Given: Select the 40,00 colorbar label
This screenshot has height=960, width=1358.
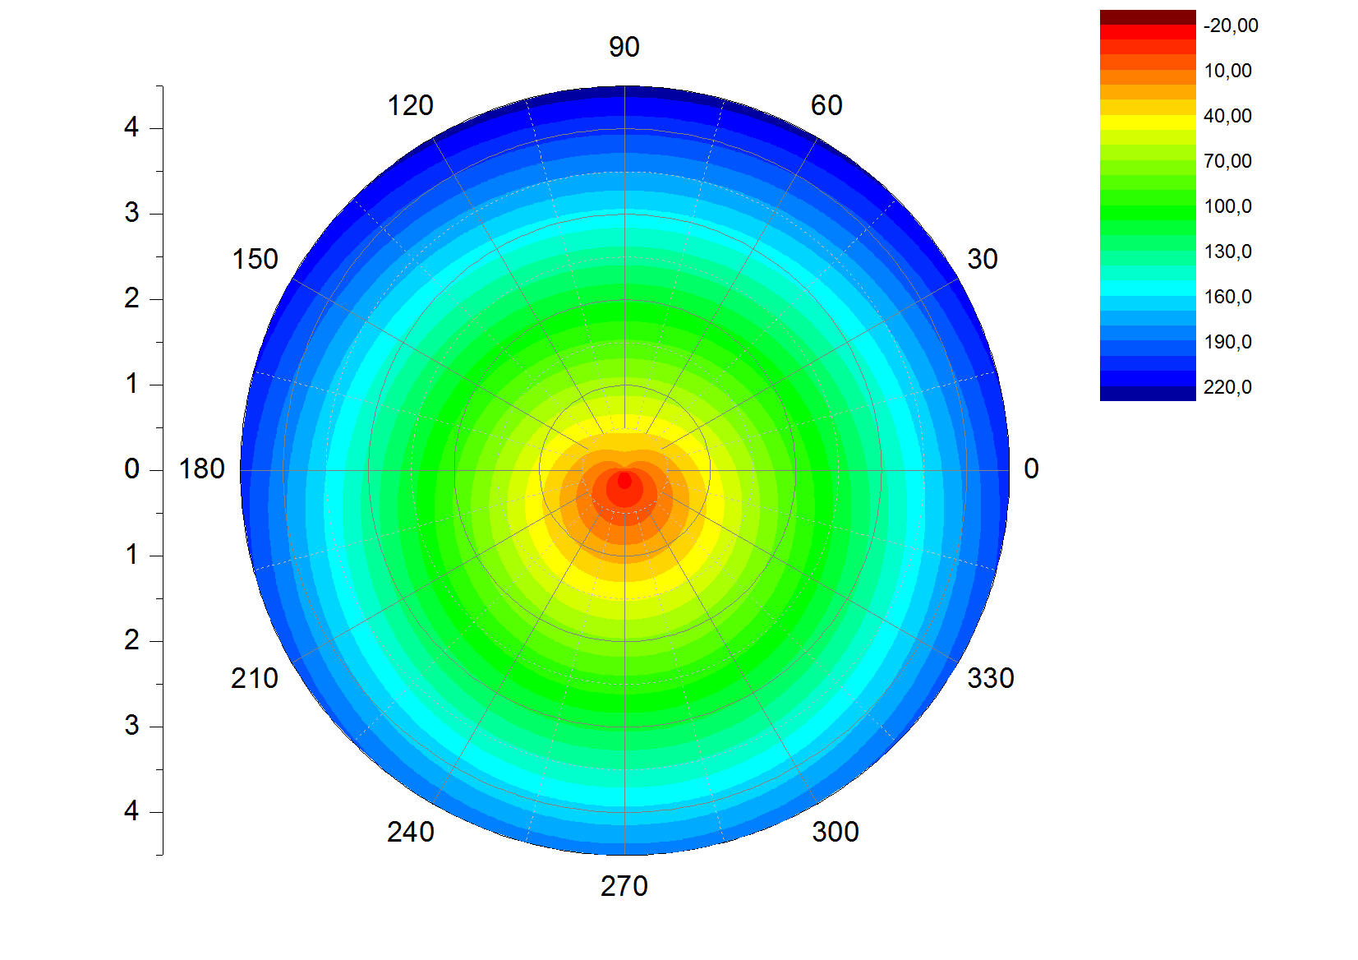Looking at the screenshot, I should pyautogui.click(x=1228, y=116).
